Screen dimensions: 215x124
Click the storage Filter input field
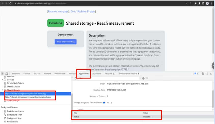pyautogui.click(x=107, y=79)
